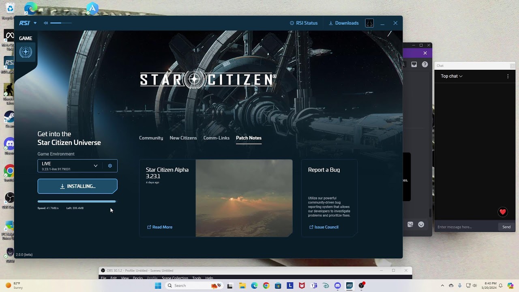Open the OBS Studio taskbar icon
Image resolution: width=519 pixels, height=292 pixels.
click(x=361, y=286)
